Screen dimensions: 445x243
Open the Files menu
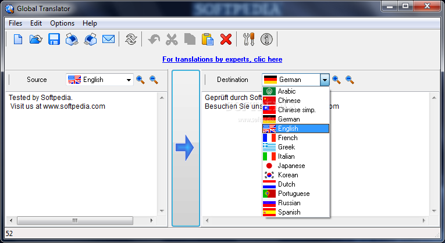click(15, 23)
